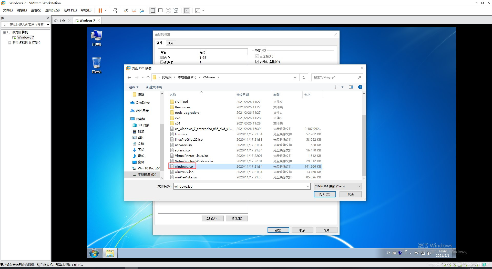Open Windows Explorer from guest taskbar
The width and height of the screenshot is (492, 269).
(110, 253)
